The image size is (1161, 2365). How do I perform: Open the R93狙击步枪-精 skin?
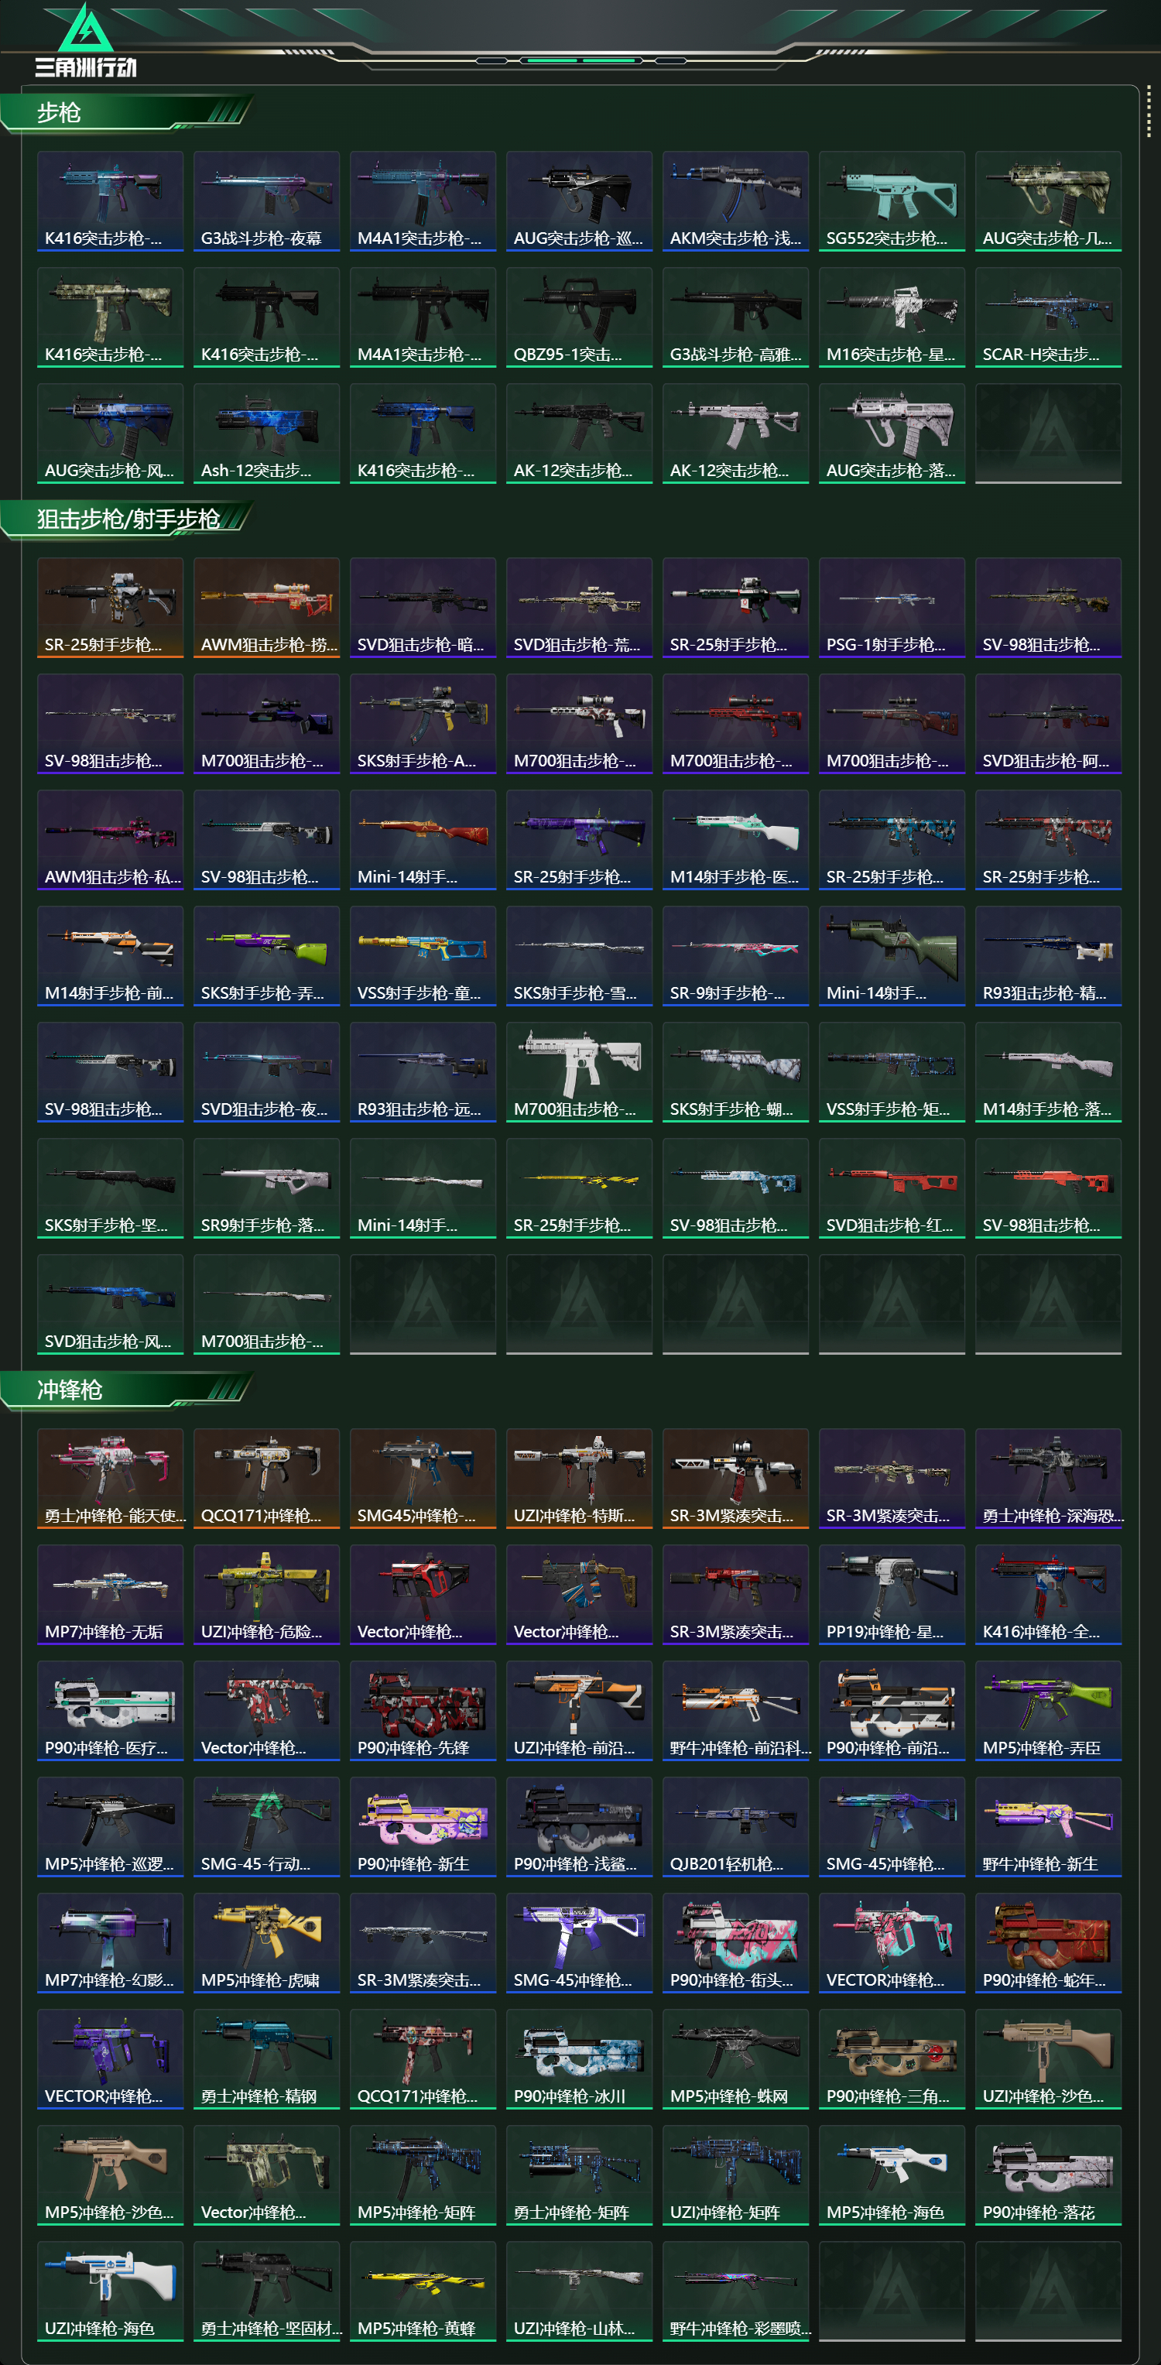[1048, 956]
